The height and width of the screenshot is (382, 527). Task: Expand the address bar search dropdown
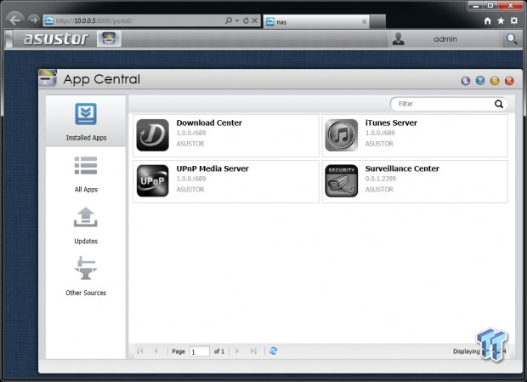tap(237, 21)
